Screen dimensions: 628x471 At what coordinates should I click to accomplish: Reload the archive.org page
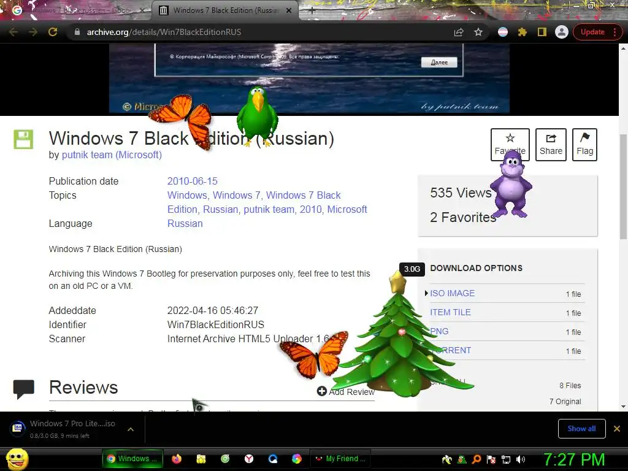[x=53, y=32]
